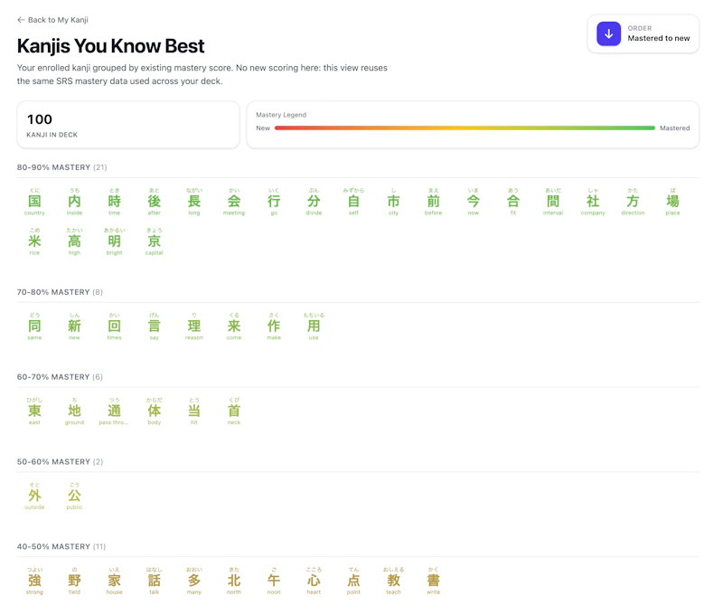Click the Mastered to new order label
The width and height of the screenshot is (723, 615).
[x=659, y=38]
